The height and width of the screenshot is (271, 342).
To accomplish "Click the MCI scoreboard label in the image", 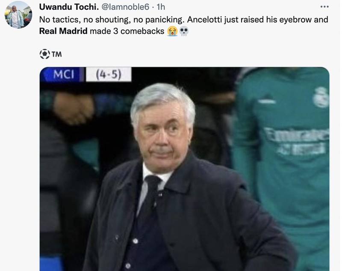I will point(63,74).
